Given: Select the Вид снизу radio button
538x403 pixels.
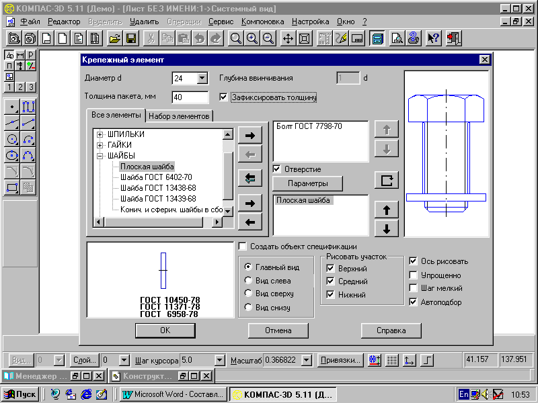Looking at the screenshot, I should (x=248, y=307).
